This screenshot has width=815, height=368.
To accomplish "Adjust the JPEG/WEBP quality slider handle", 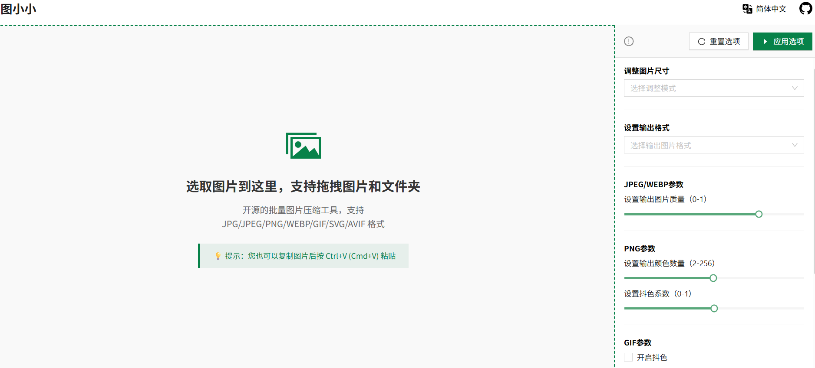I will click(x=759, y=214).
